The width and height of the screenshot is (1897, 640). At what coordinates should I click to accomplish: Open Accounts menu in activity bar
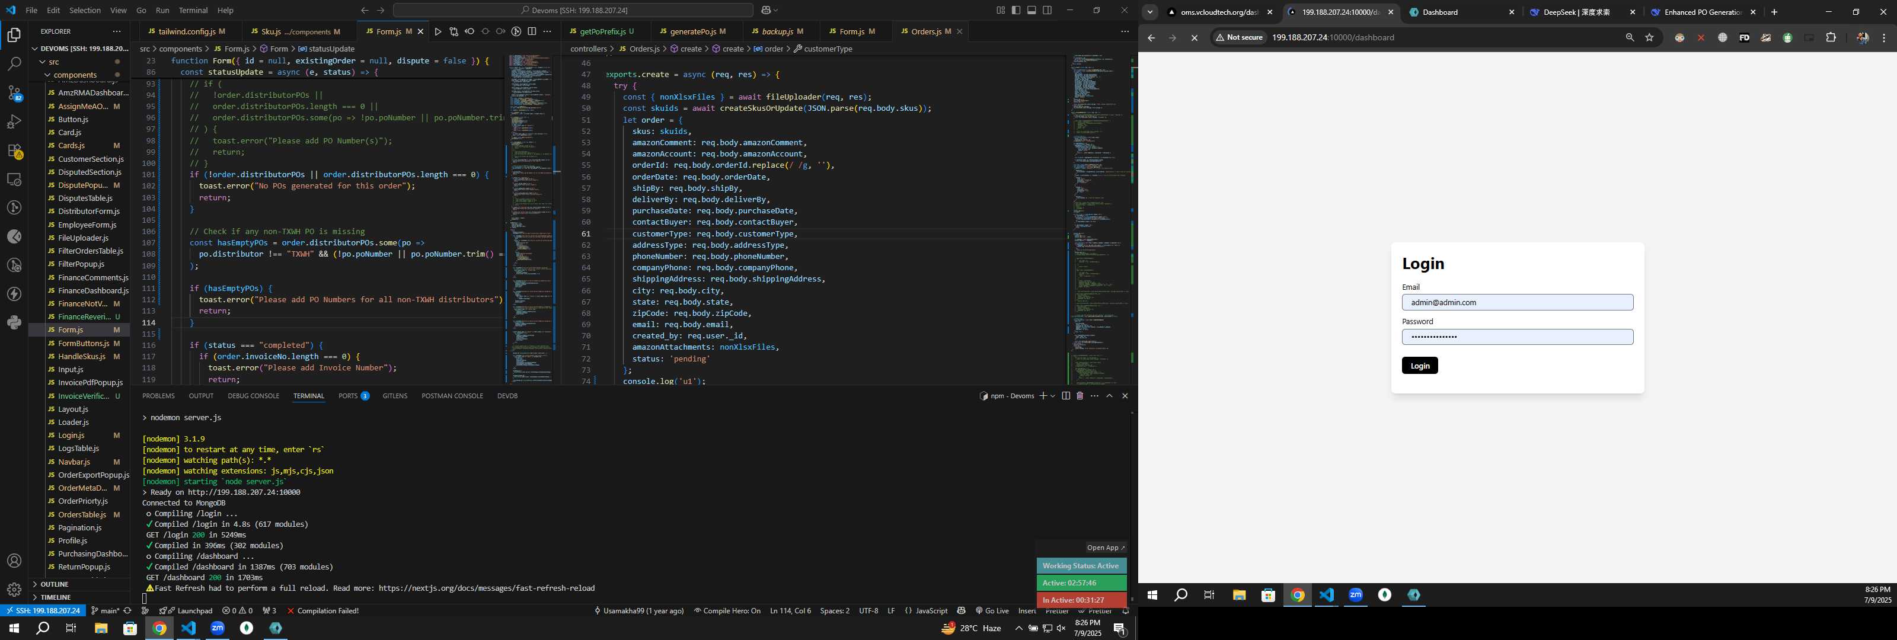14,561
